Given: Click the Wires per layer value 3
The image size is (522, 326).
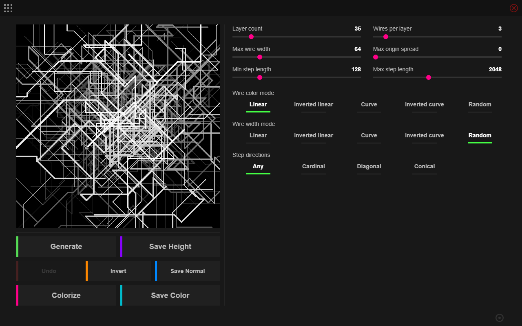Looking at the screenshot, I should coord(500,29).
